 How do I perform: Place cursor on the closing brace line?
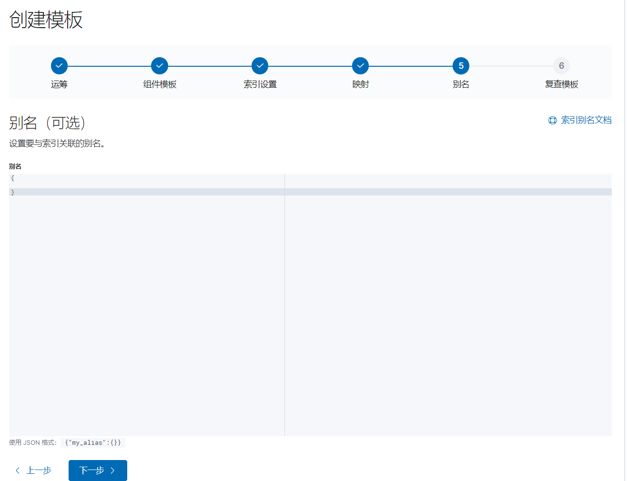310,192
